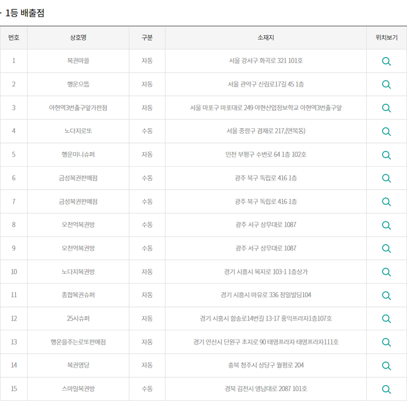
Task: Open location view for 노다지로또
Action: click(386, 131)
